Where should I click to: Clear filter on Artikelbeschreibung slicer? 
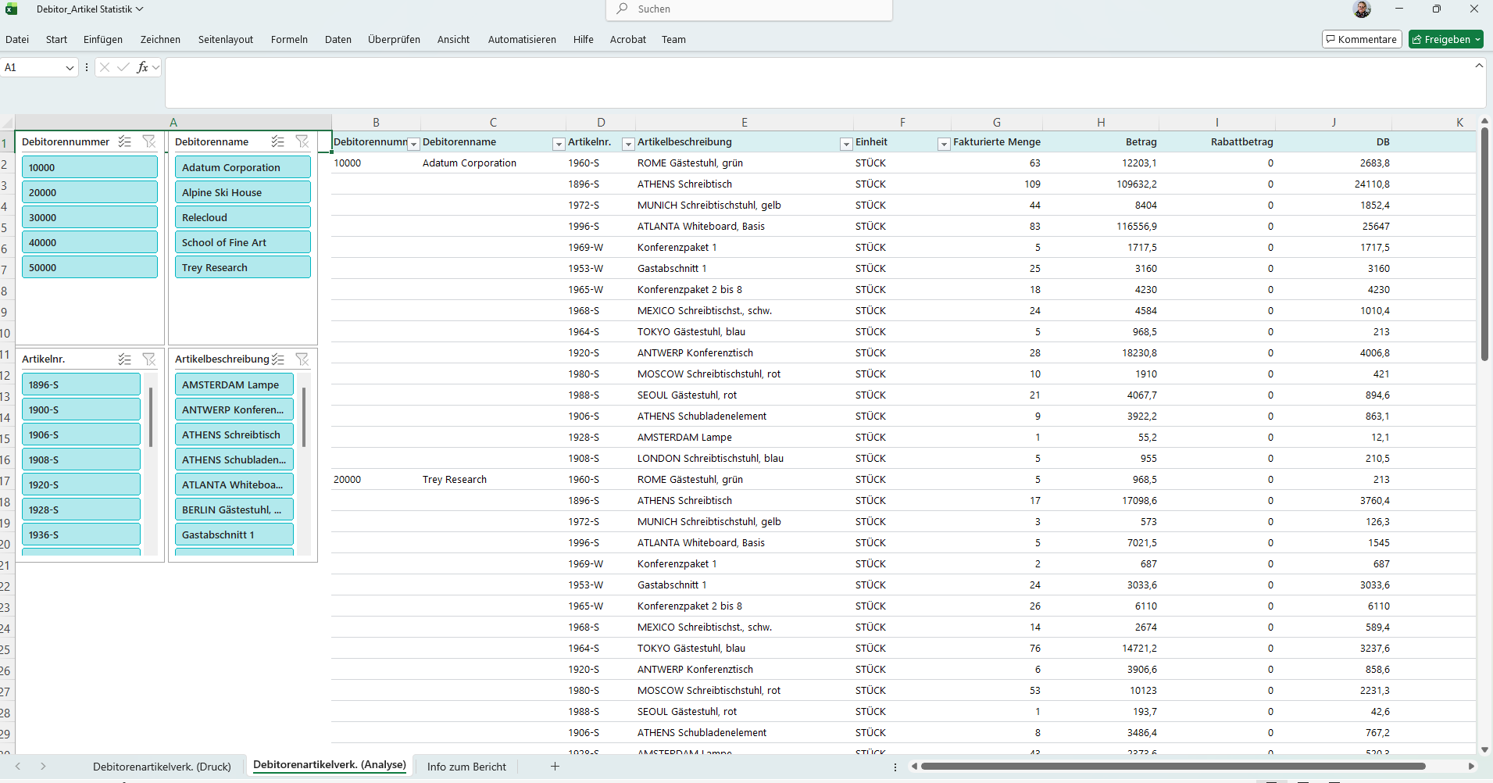[302, 359]
